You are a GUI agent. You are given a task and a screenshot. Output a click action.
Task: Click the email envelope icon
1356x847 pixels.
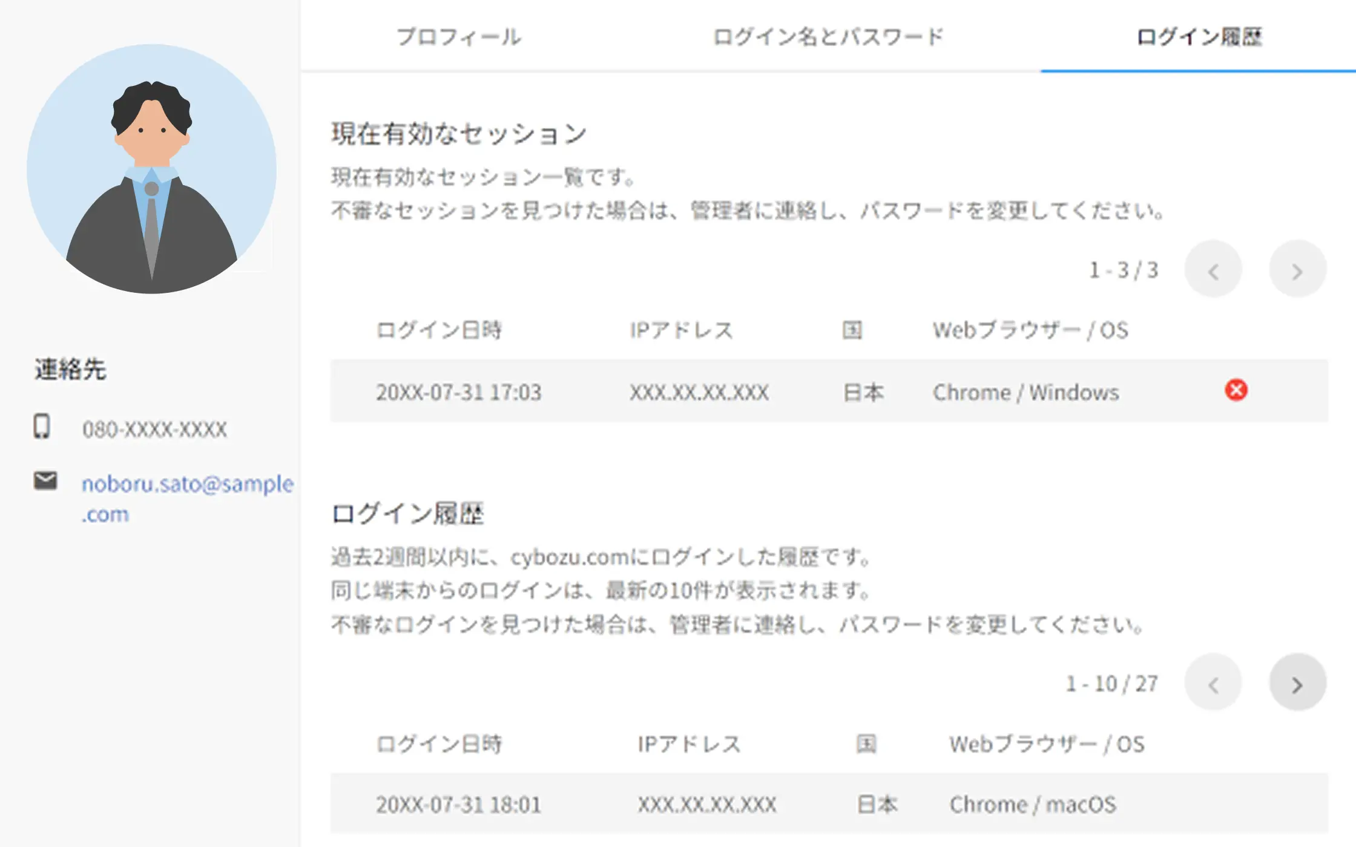45,481
